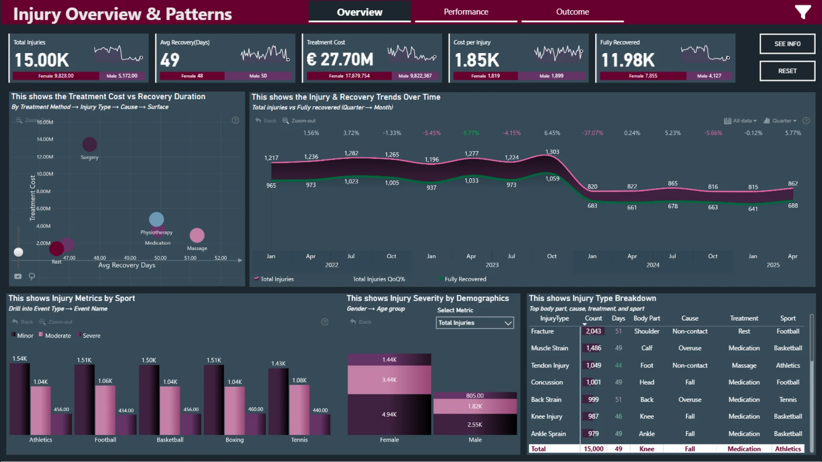Click the lasso select icon below scatter chart

pyautogui.click(x=32, y=276)
